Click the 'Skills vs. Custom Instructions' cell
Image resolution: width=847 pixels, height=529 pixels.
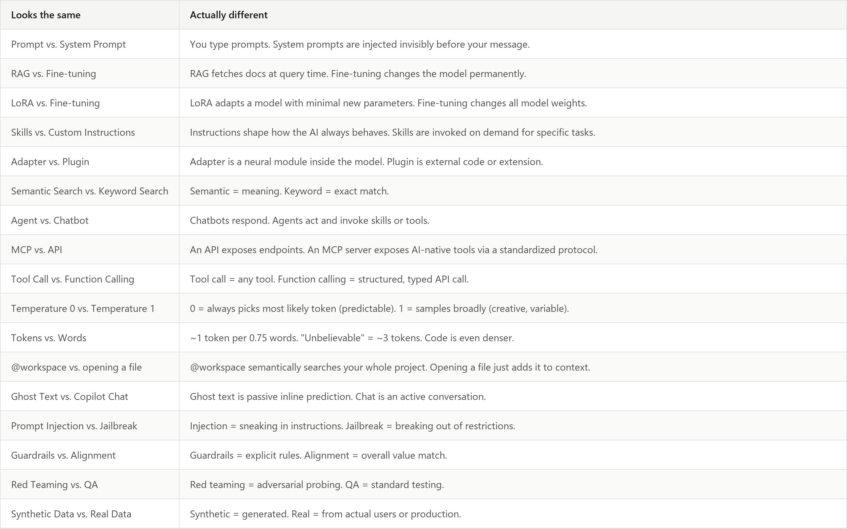[90, 132]
